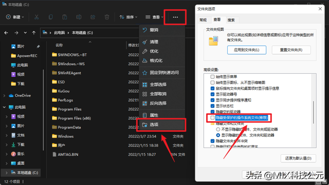
Task: Select the PerfLogs folder
Action: [x=63, y=100]
